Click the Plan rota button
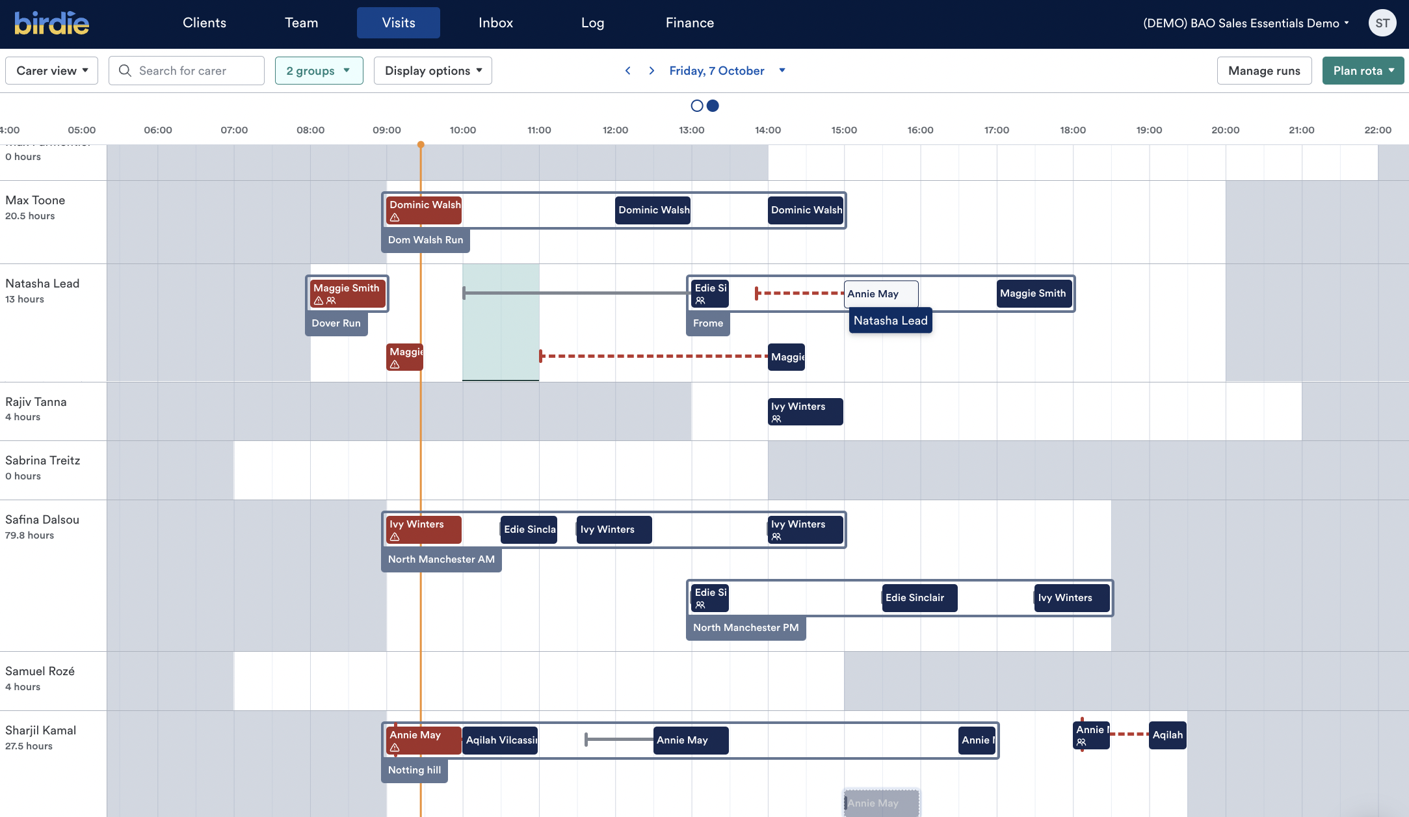This screenshot has height=817, width=1409. [x=1362, y=70]
